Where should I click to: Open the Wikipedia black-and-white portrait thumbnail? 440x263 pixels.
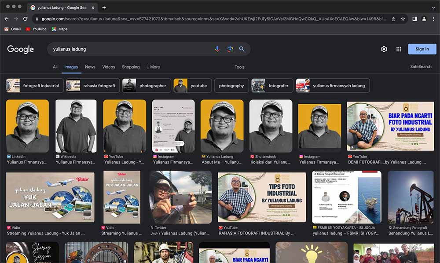(x=76, y=126)
